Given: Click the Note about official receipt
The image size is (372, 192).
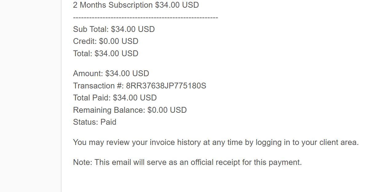Looking at the screenshot, I should [x=188, y=163].
